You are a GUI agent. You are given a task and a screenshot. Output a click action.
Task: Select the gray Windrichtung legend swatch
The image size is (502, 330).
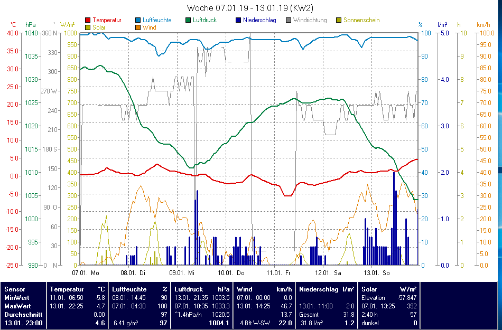point(289,20)
